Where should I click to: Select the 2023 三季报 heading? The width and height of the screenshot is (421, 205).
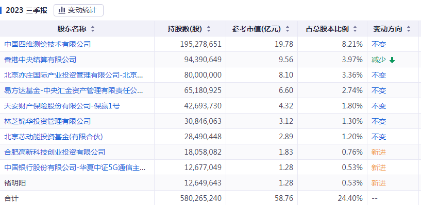click(x=26, y=10)
